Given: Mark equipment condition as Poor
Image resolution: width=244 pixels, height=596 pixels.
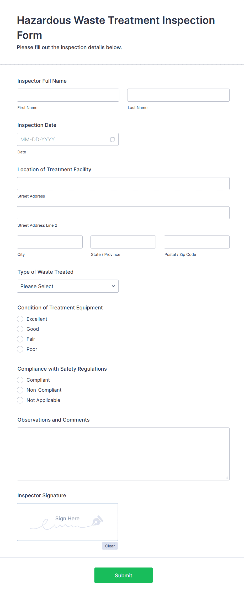Looking at the screenshot, I should 20,349.
